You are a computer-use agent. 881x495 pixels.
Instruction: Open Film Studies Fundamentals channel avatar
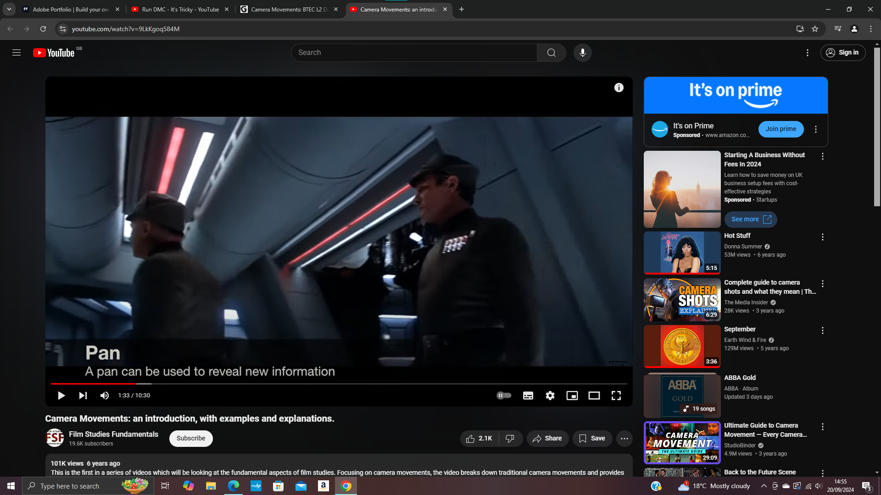[x=55, y=438]
